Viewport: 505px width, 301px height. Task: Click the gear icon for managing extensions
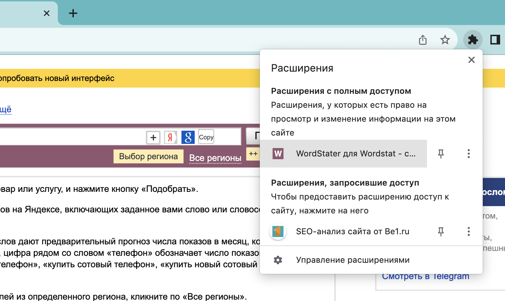(278, 260)
